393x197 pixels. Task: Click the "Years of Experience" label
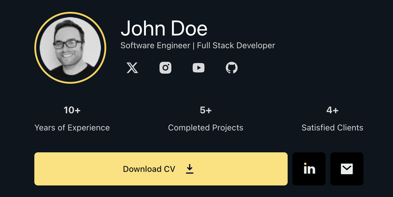72,128
